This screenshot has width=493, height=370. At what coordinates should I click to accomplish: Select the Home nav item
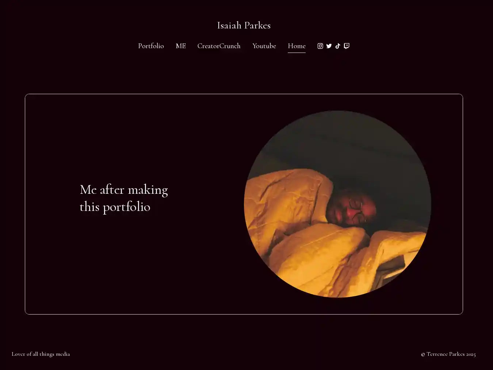click(297, 46)
